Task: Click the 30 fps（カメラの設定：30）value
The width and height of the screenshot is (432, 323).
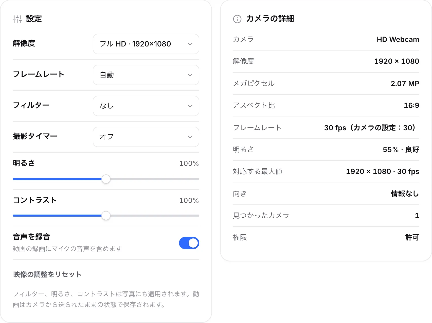Action: 370,128
